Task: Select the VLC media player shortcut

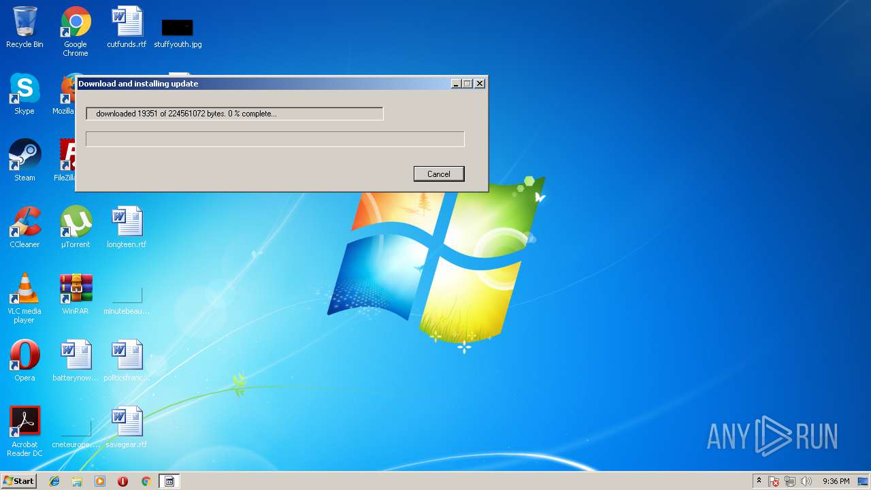Action: (24, 298)
